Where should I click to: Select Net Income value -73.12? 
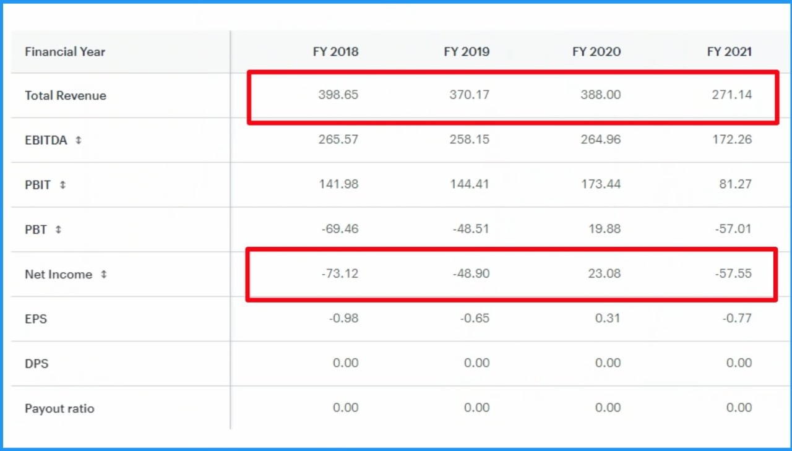340,273
